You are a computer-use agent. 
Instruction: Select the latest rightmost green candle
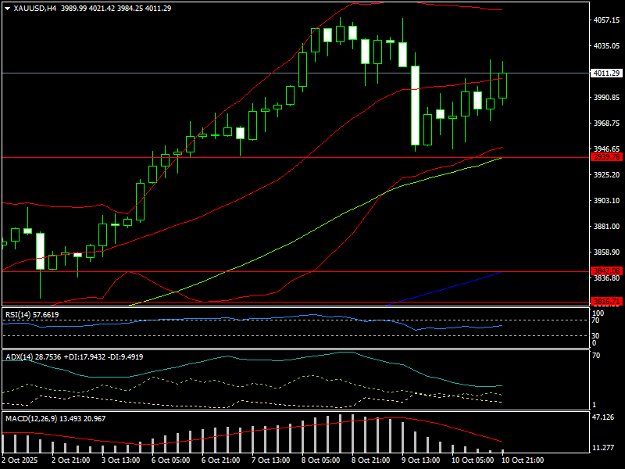[502, 85]
